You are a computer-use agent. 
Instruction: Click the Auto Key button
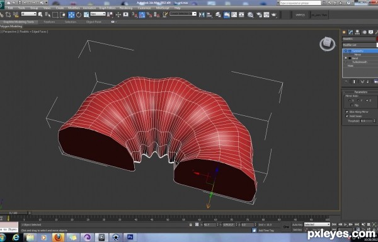[x=297, y=224]
